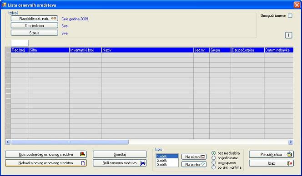Click the search input above the table
302x176 pixels.
[20, 43]
